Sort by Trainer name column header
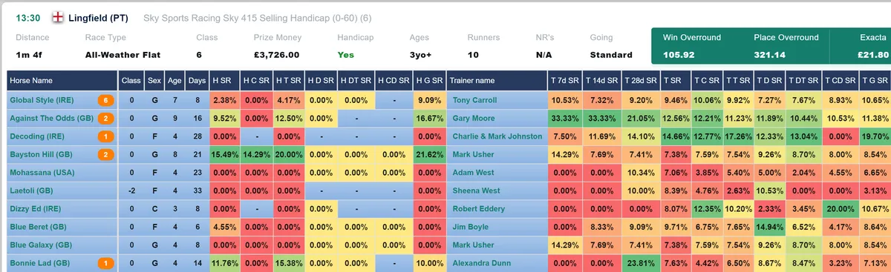The height and width of the screenshot is (272, 891). coord(474,80)
